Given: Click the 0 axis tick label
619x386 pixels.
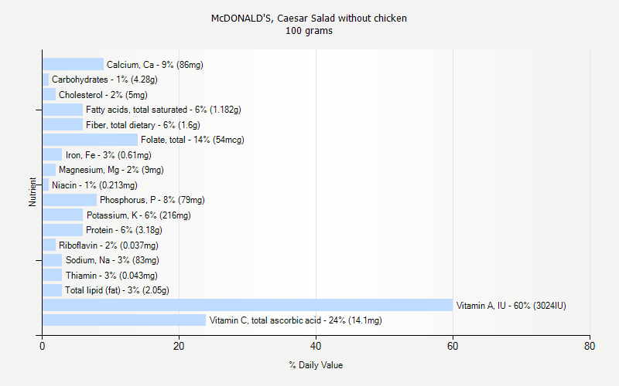Looking at the screenshot, I should [x=43, y=347].
